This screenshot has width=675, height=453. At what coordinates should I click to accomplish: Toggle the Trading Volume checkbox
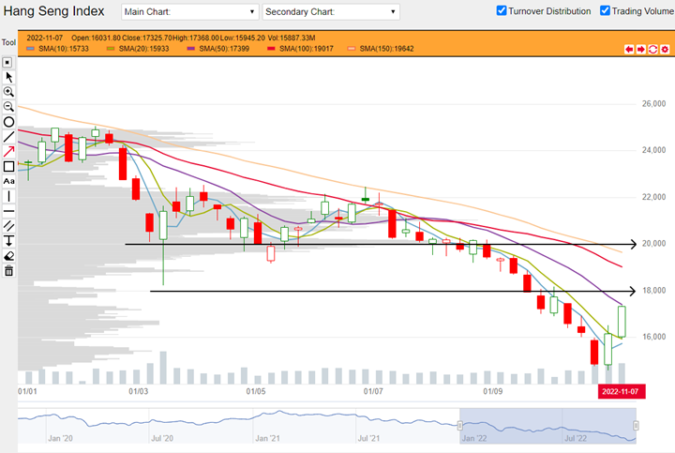coord(605,10)
